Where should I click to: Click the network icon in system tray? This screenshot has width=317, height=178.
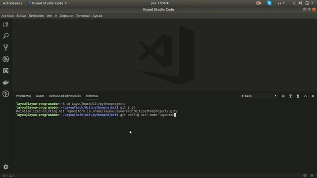tap(294, 3)
